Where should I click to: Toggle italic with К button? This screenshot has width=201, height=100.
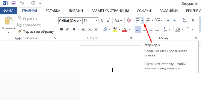point(68,30)
